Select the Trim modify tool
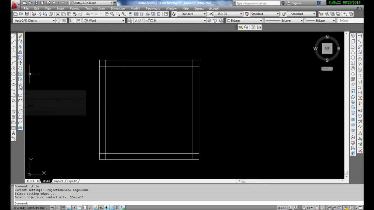 point(20,85)
